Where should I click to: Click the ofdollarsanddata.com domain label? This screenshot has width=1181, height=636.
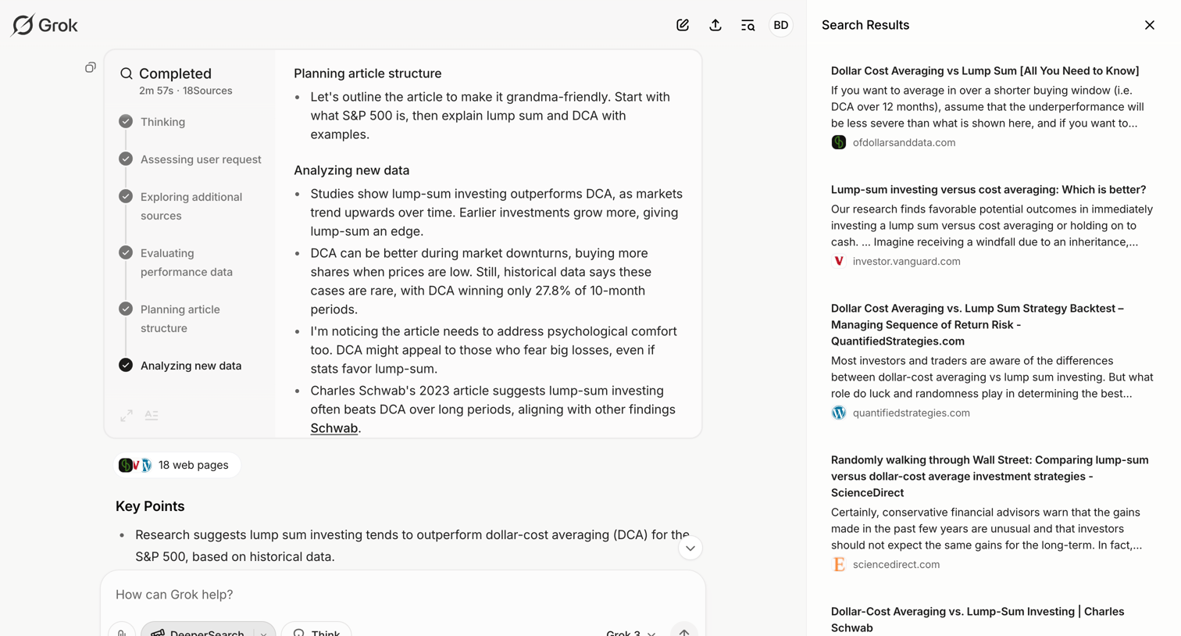tap(904, 142)
